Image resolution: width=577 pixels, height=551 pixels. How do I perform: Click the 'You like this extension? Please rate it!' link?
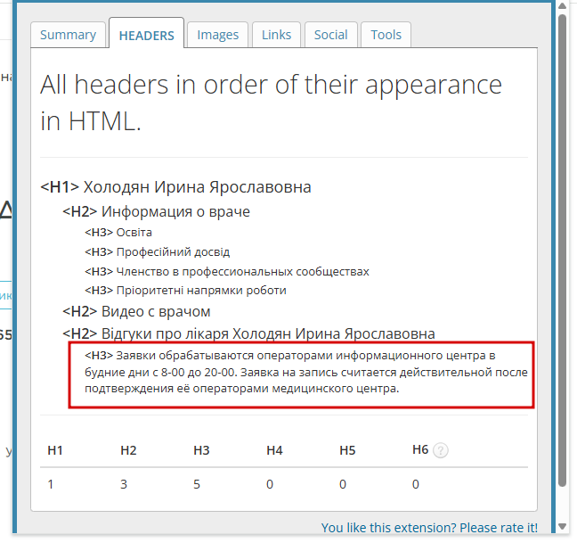[x=429, y=528]
